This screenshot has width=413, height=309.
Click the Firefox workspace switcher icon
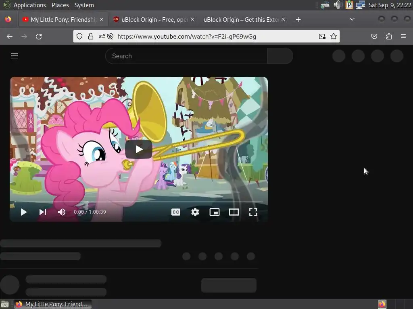(382, 304)
